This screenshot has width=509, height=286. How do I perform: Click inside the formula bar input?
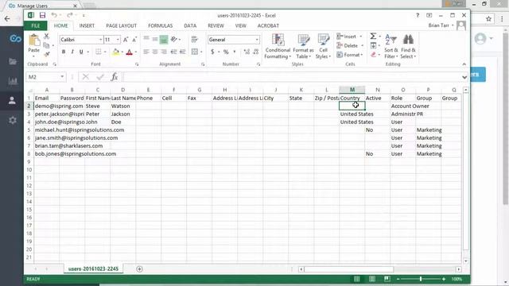(291, 77)
